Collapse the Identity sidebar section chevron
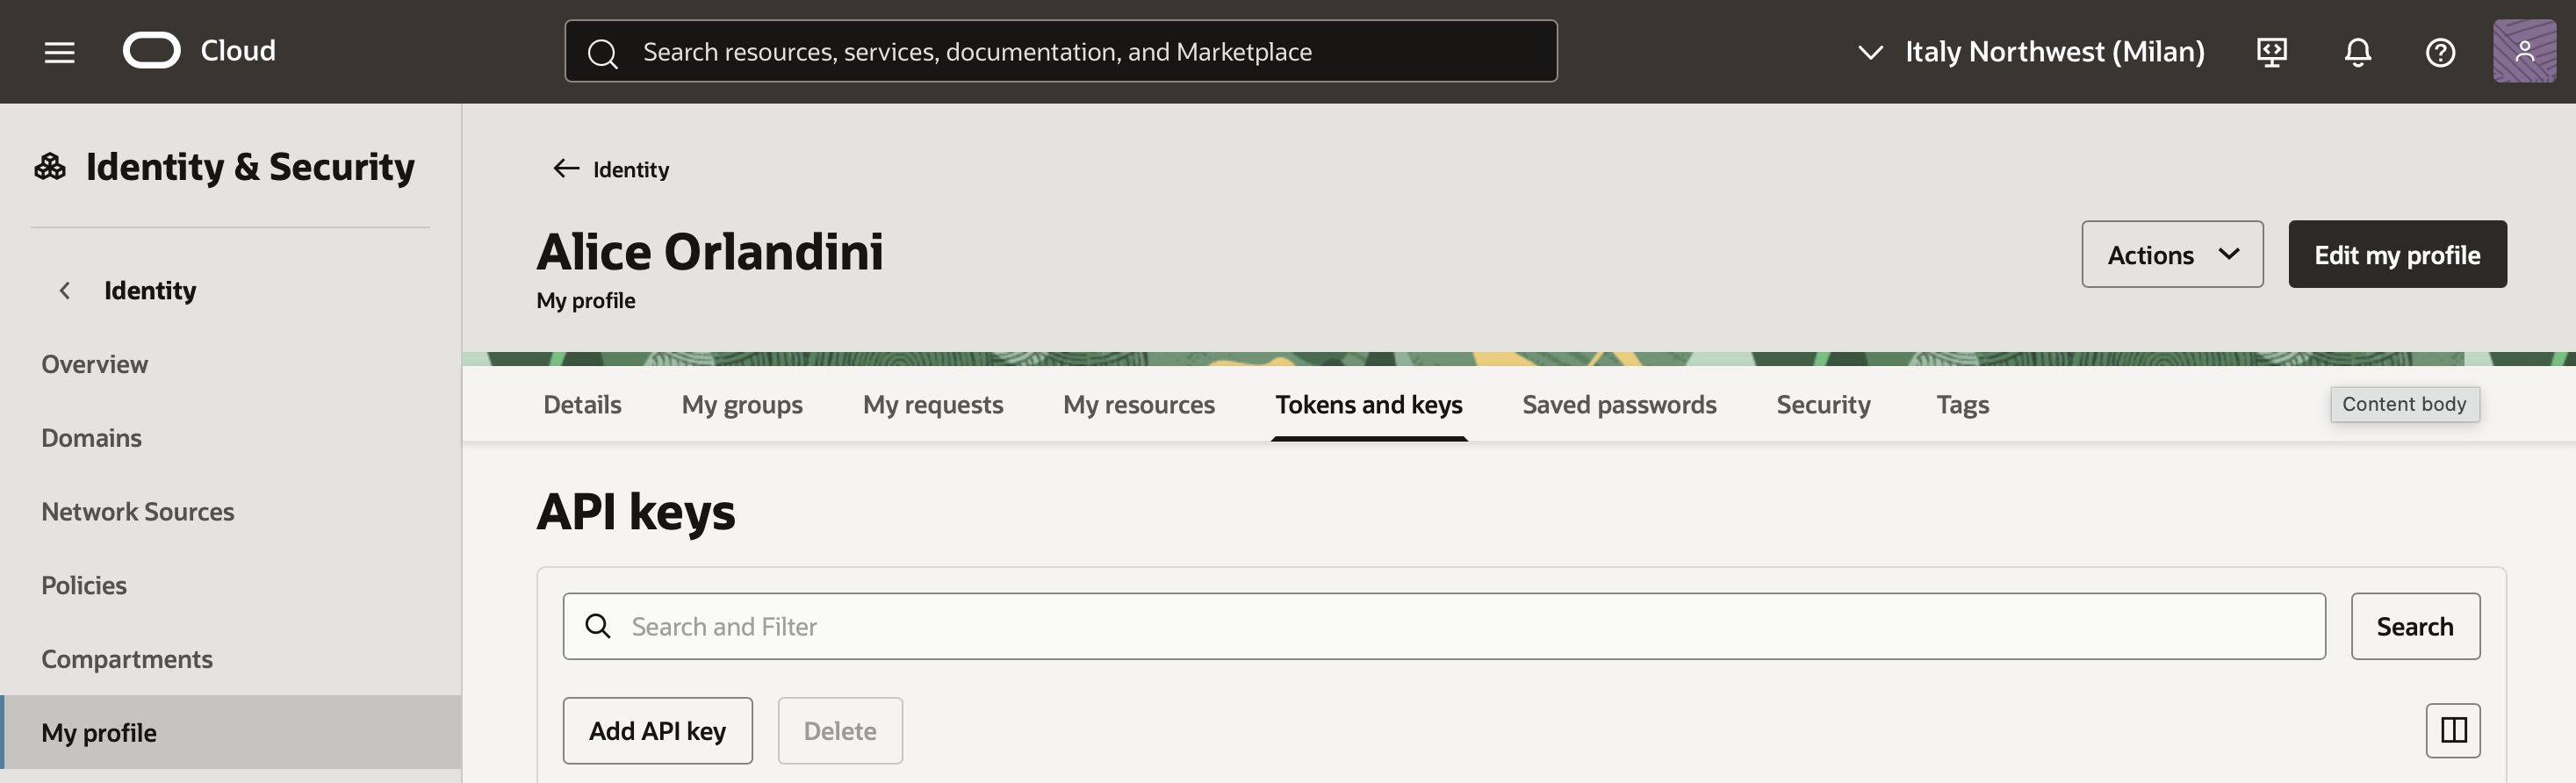The height and width of the screenshot is (783, 2576). coord(65,291)
